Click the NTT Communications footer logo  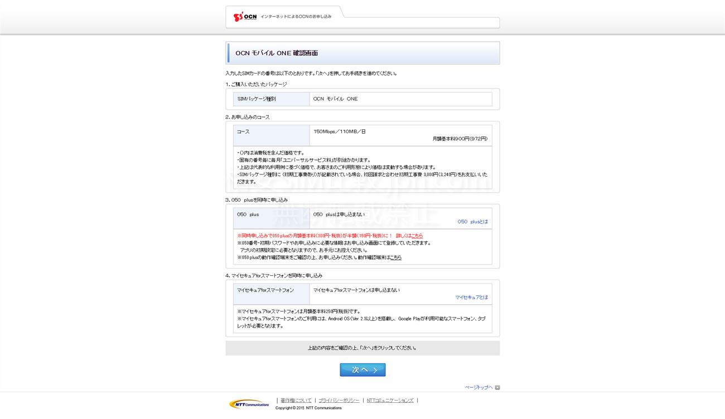[249, 404]
